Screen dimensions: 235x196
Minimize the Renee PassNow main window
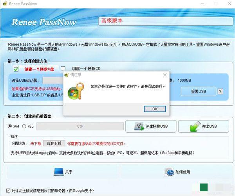tap(202, 4)
